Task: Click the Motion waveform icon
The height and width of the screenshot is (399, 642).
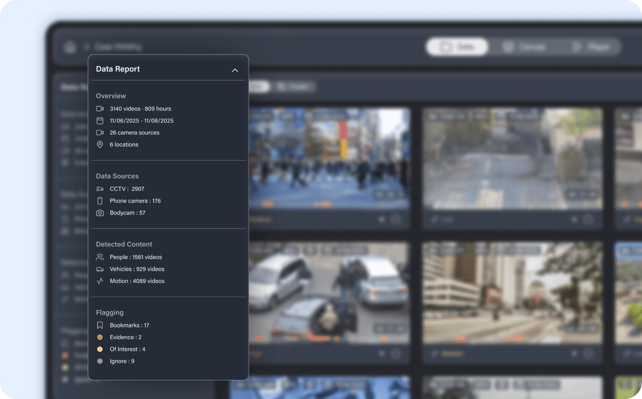Action: [x=100, y=281]
